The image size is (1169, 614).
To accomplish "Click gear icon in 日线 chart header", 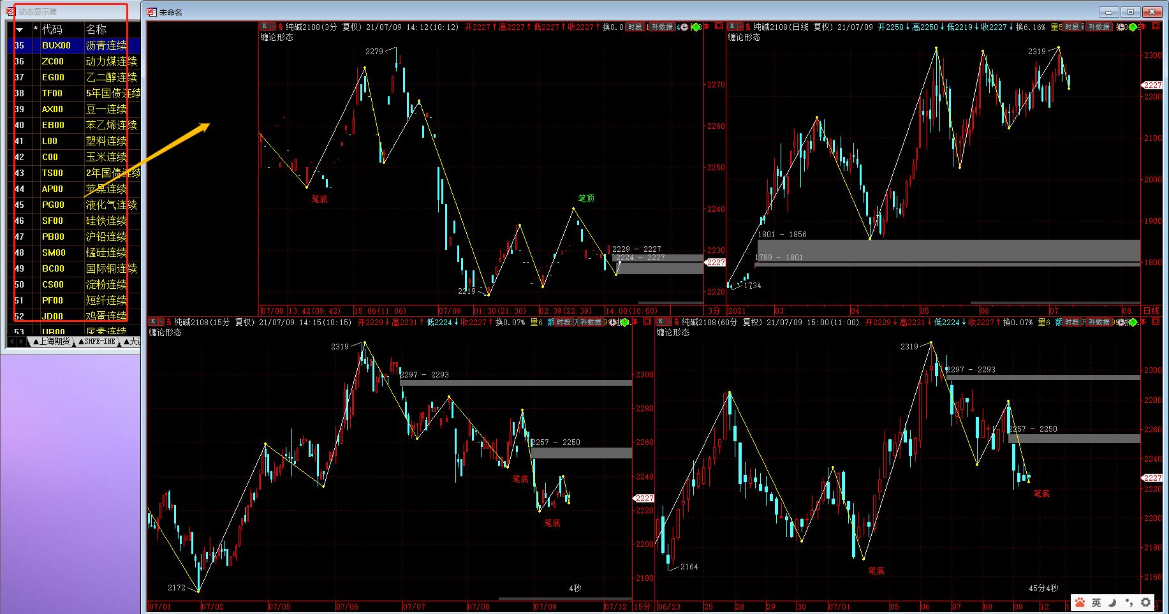I will coord(1121,27).
